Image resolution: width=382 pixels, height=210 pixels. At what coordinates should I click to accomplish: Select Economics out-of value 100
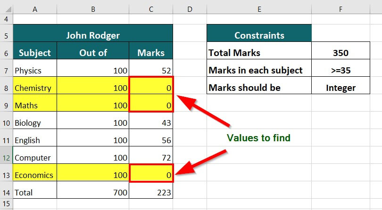tap(93, 172)
